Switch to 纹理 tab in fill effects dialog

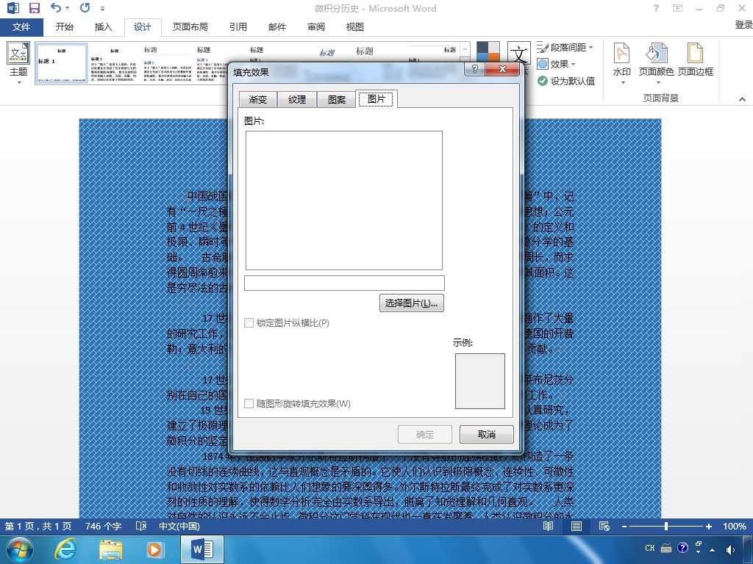click(297, 99)
